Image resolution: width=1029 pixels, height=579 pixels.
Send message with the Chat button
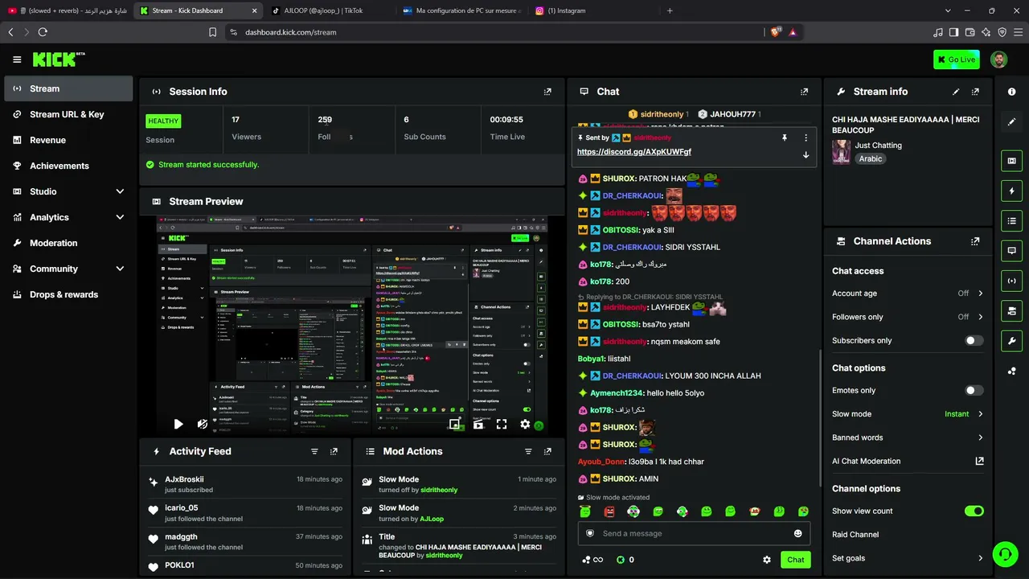click(x=795, y=560)
